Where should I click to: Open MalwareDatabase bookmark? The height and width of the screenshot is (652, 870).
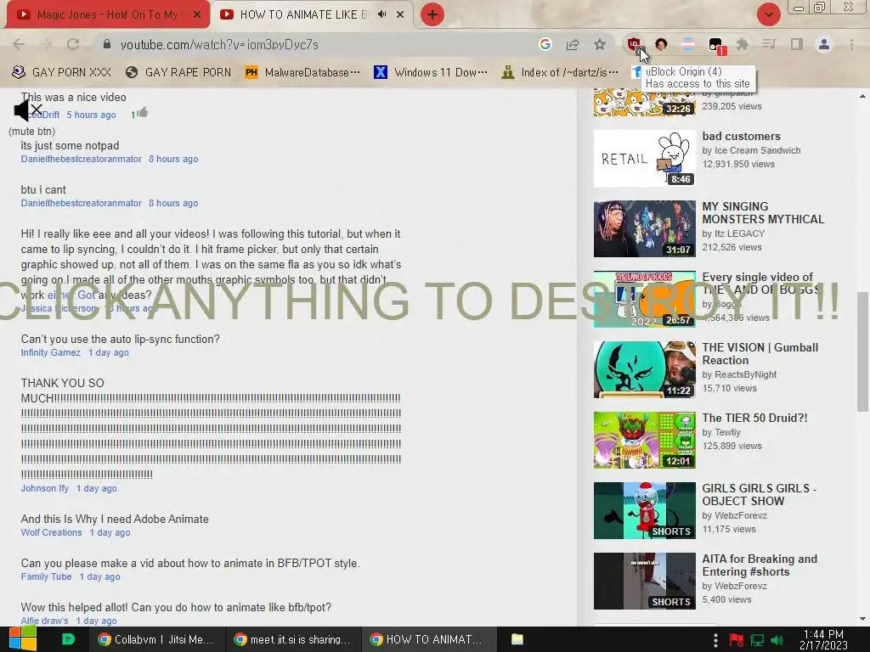point(302,72)
